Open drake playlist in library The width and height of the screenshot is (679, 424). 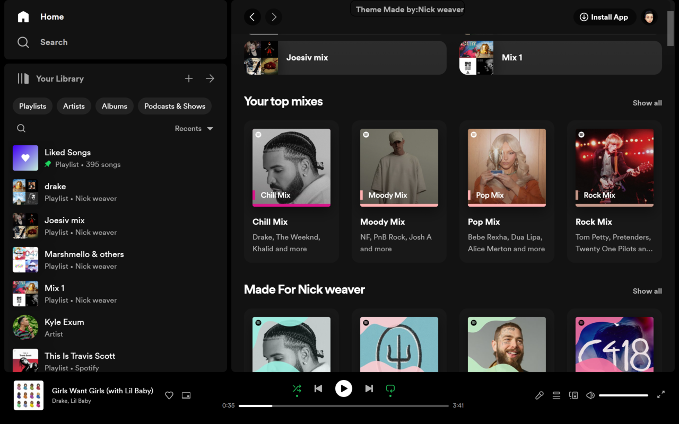[116, 192]
